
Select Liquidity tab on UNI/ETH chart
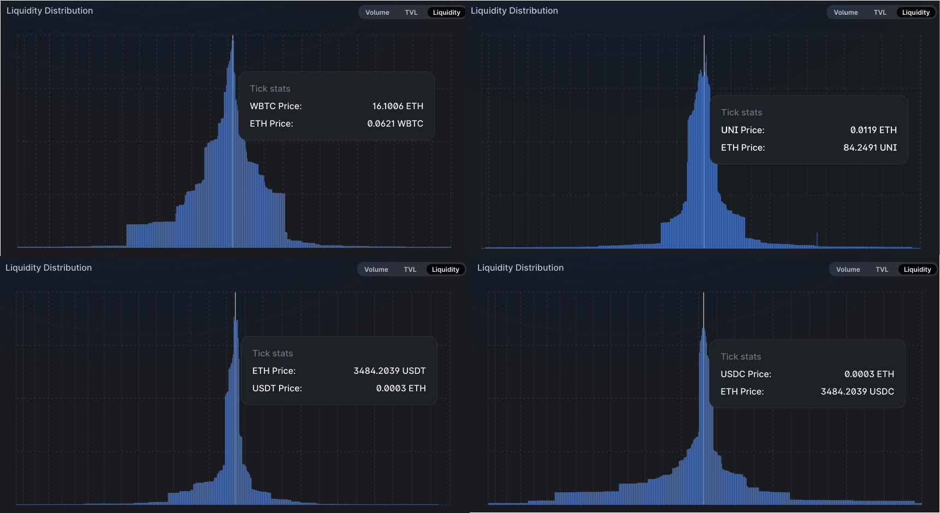pos(915,13)
